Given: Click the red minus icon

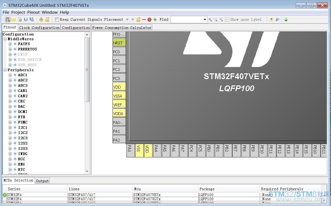Looking at the screenshot, I should (144, 19).
